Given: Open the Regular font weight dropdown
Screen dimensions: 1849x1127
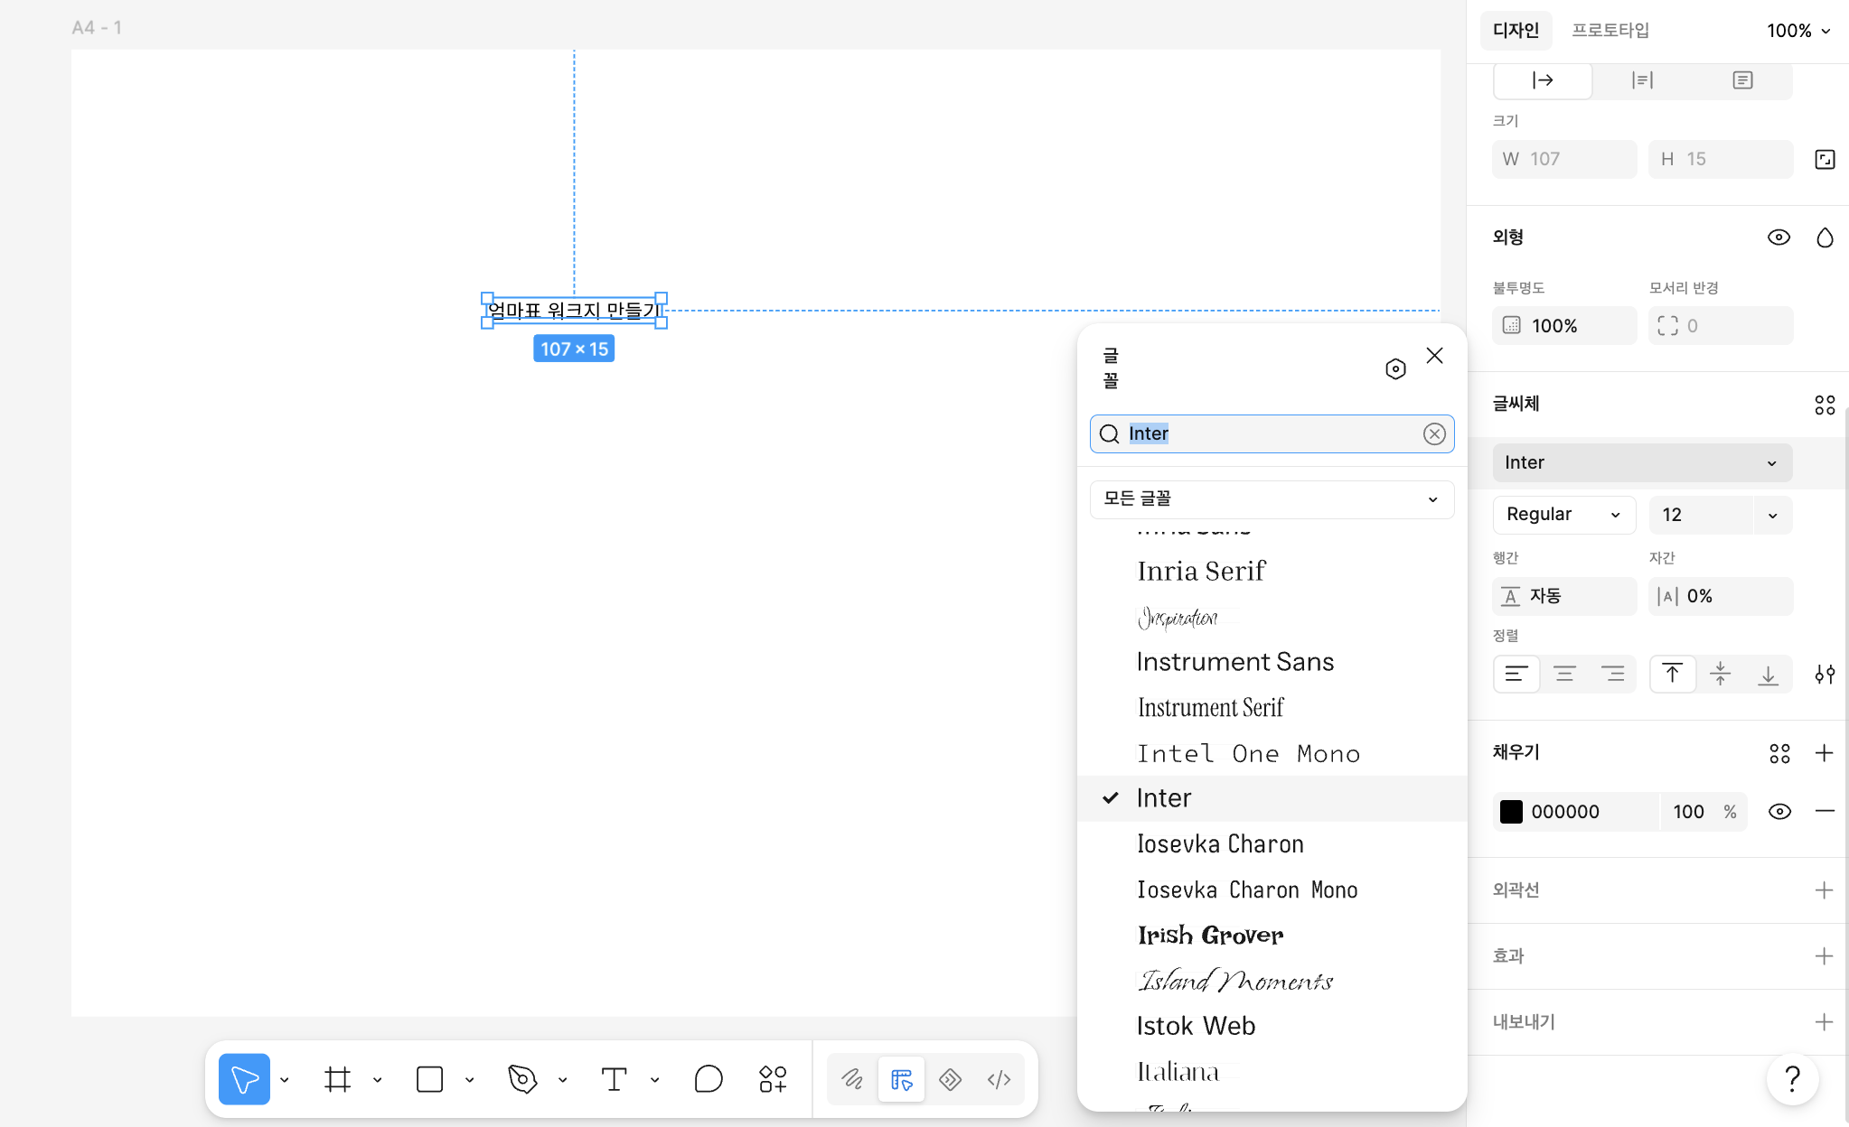Looking at the screenshot, I should point(1564,515).
